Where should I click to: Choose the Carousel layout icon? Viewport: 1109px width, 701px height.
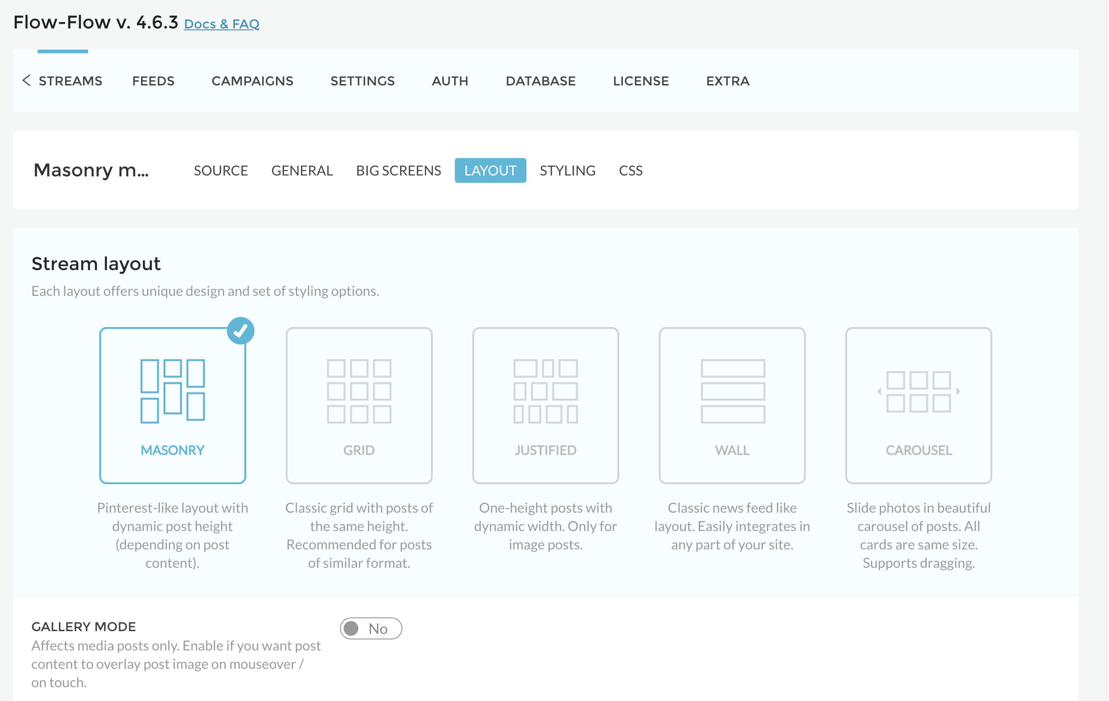coord(918,391)
